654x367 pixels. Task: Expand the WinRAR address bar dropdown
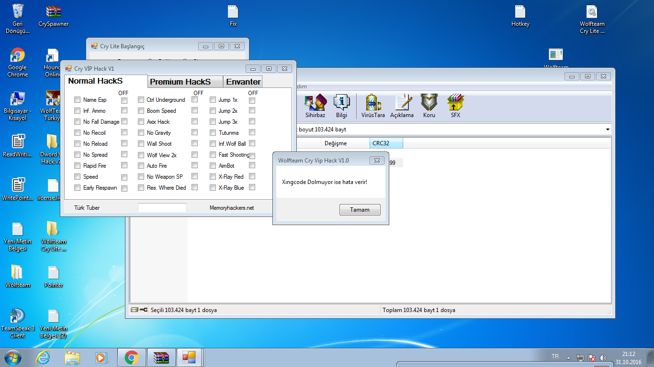608,130
